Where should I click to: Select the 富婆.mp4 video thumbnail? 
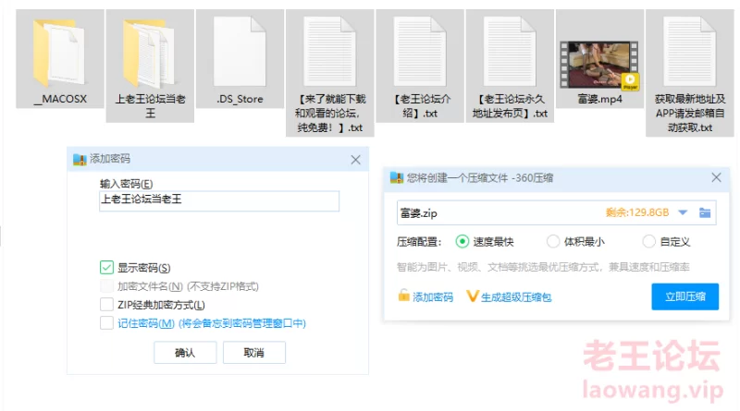click(x=599, y=65)
